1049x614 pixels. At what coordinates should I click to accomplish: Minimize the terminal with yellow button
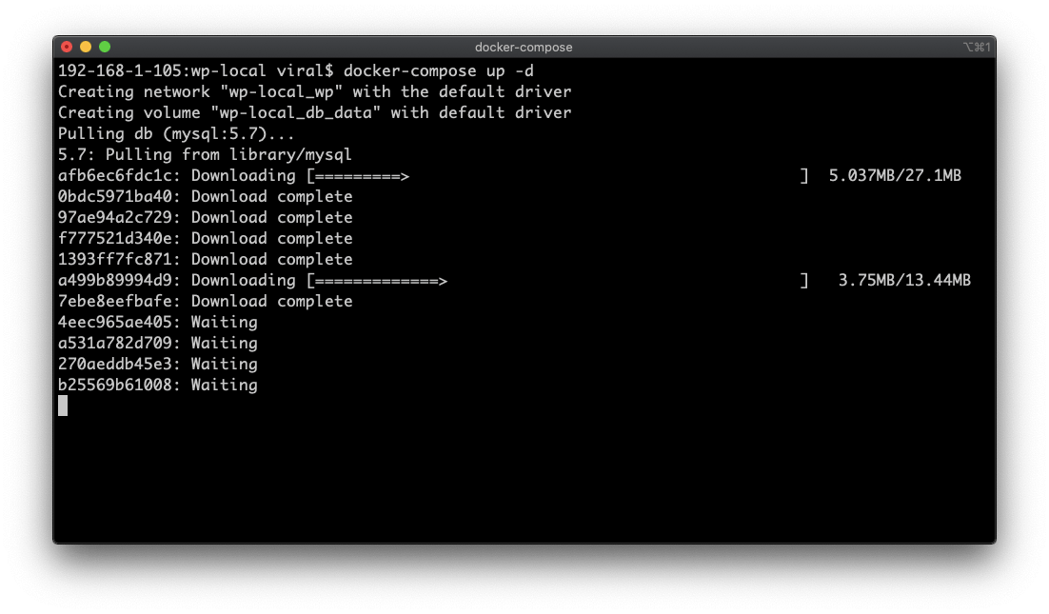click(x=86, y=47)
